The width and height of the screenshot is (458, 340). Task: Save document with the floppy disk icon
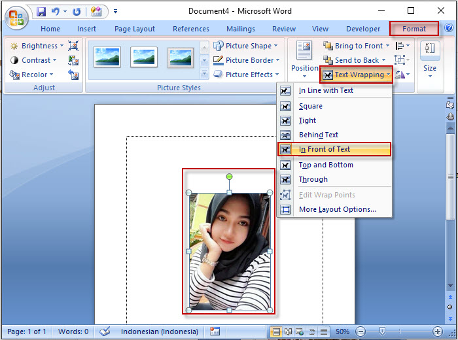pos(41,12)
